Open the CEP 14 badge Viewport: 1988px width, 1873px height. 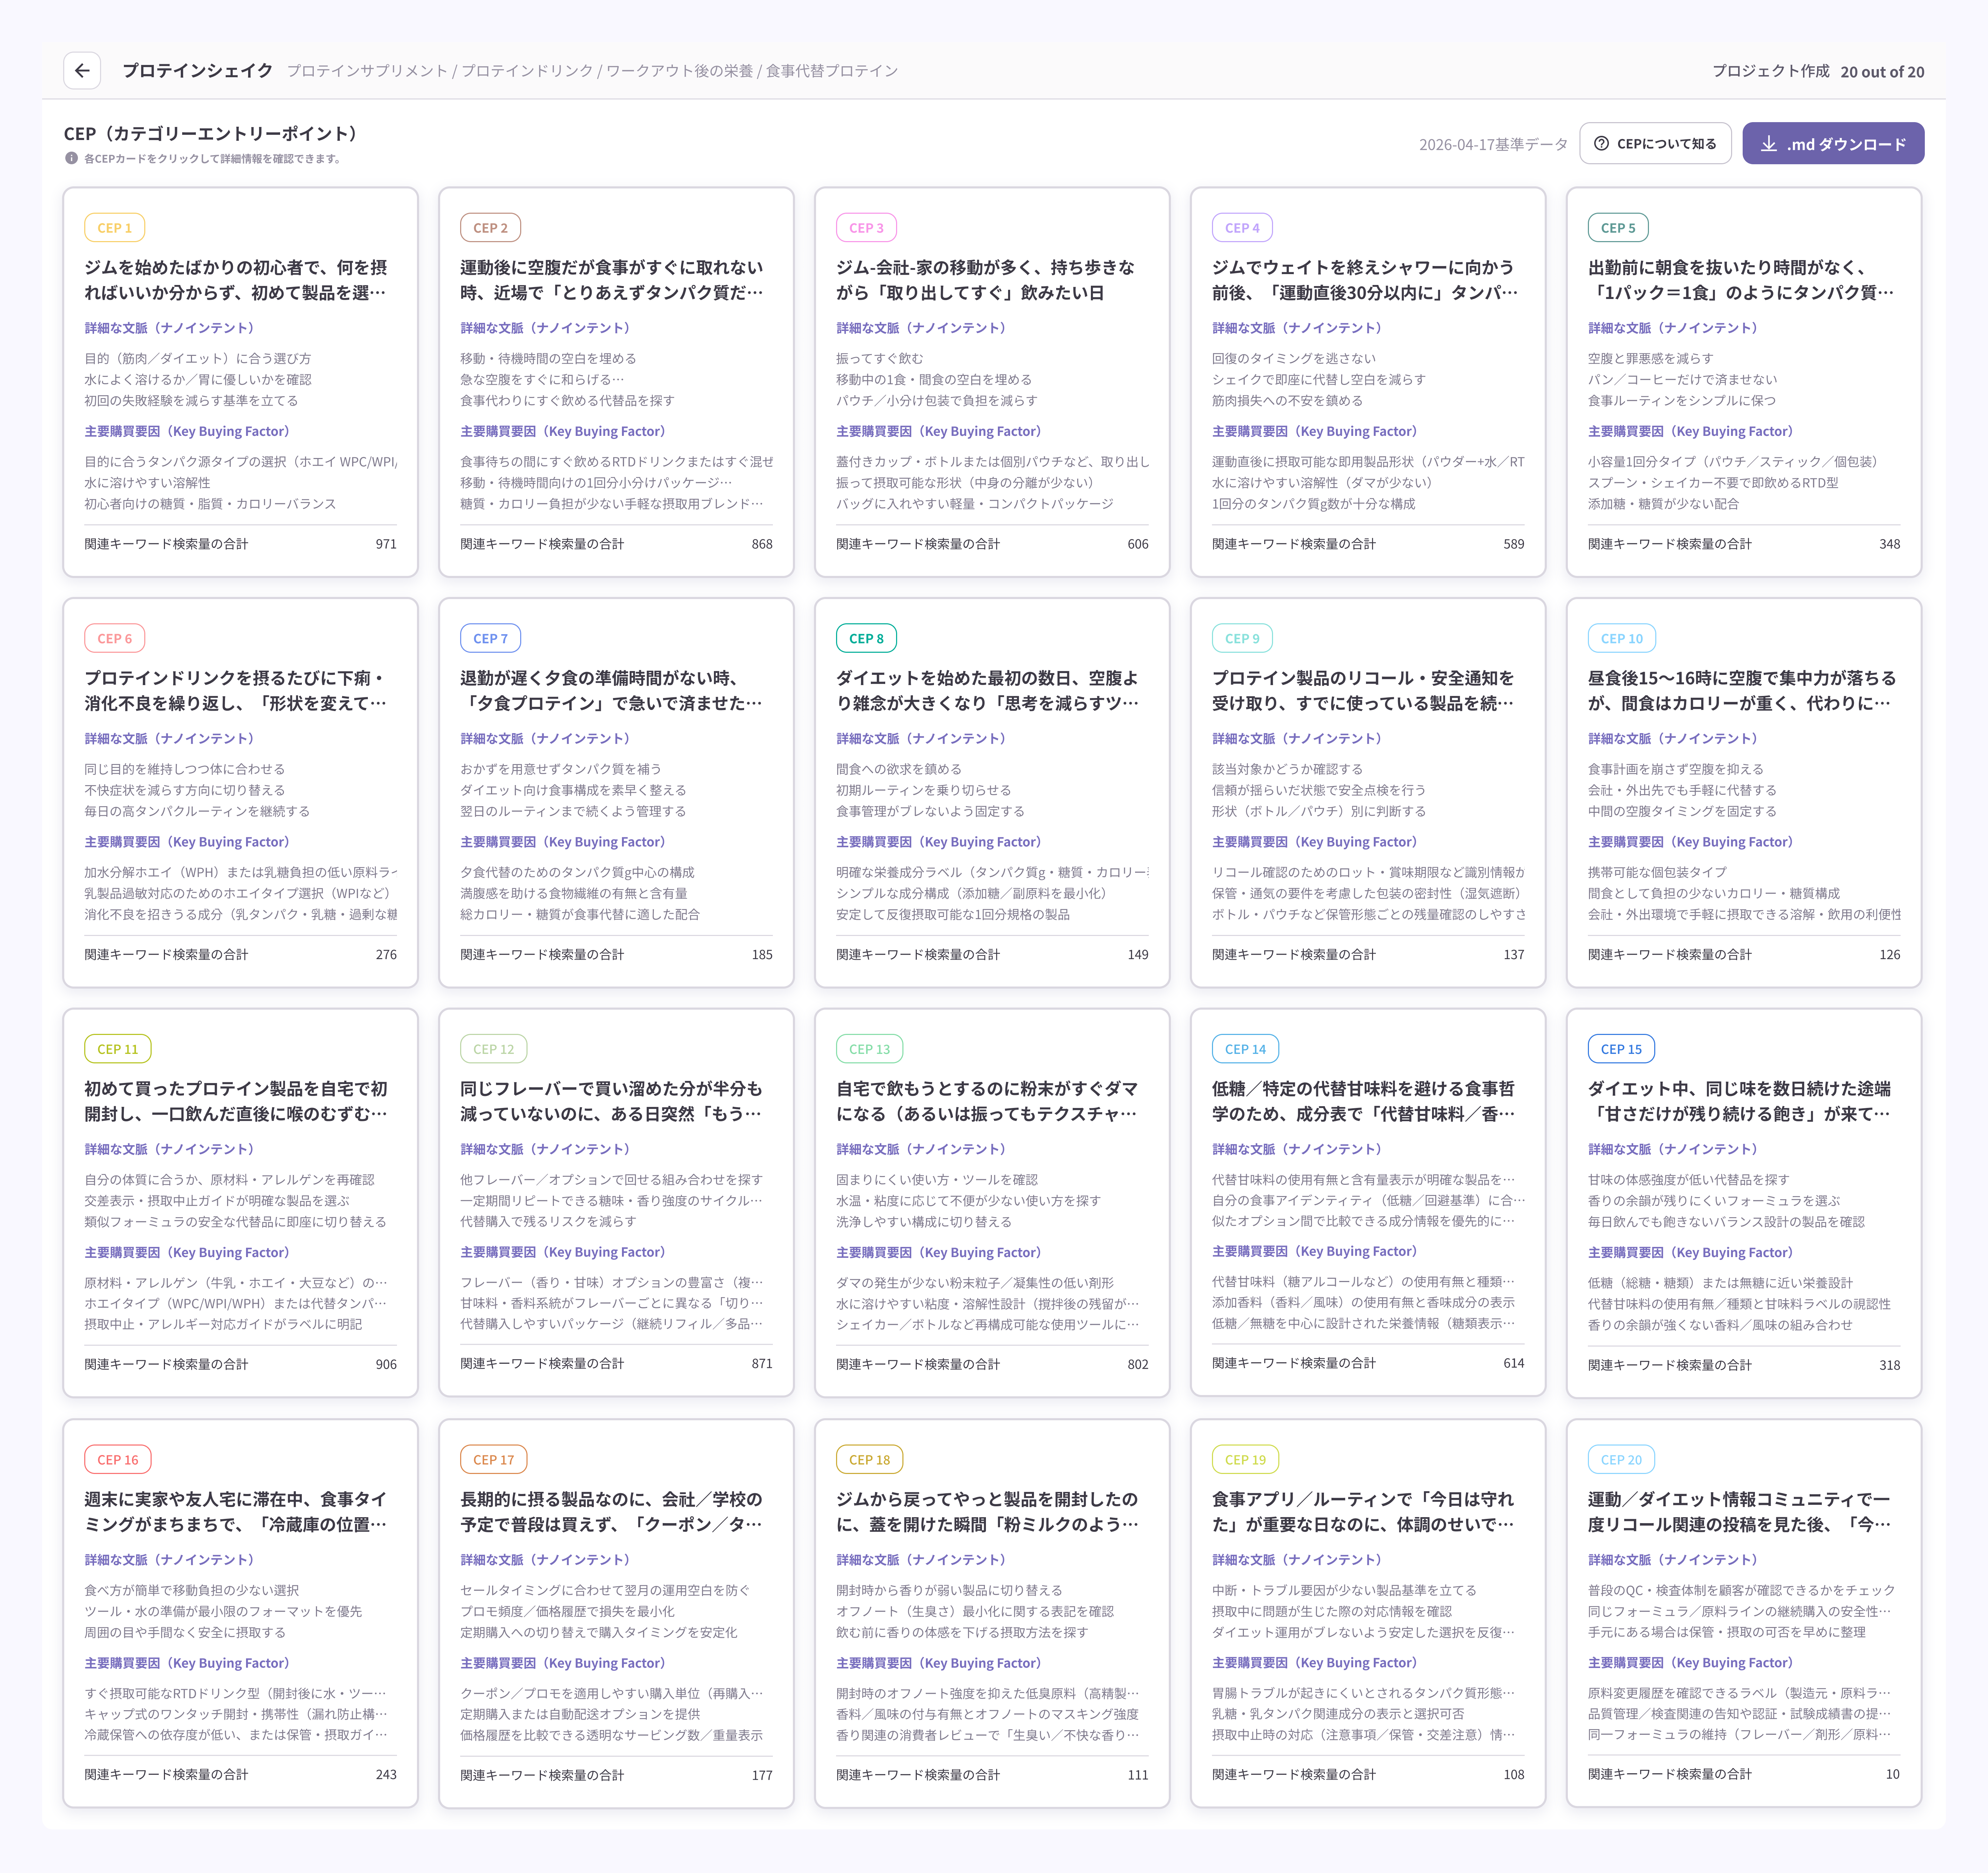tap(1246, 1049)
